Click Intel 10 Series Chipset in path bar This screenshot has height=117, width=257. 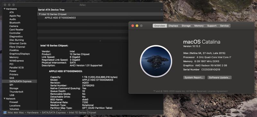coord(83,113)
